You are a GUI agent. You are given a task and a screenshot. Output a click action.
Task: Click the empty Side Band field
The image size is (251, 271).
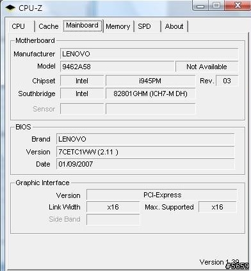click(113, 219)
